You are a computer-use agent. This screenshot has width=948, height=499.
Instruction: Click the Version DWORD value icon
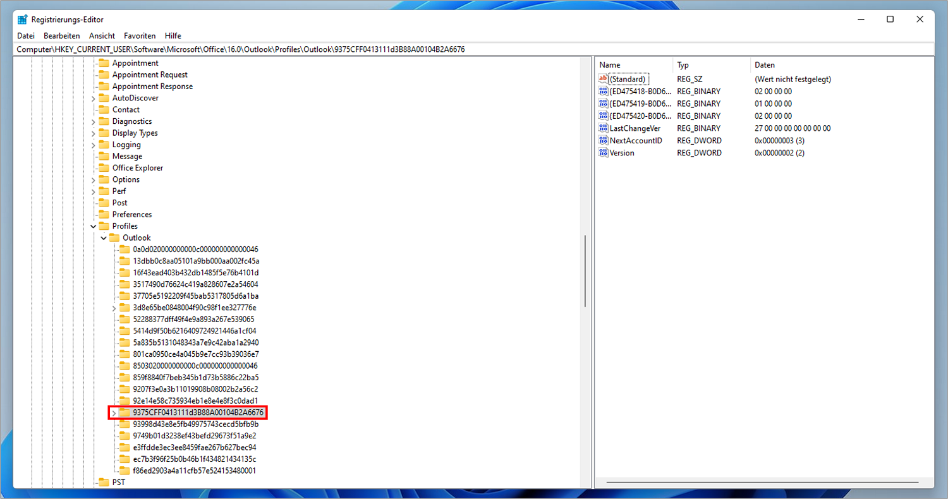(x=603, y=153)
